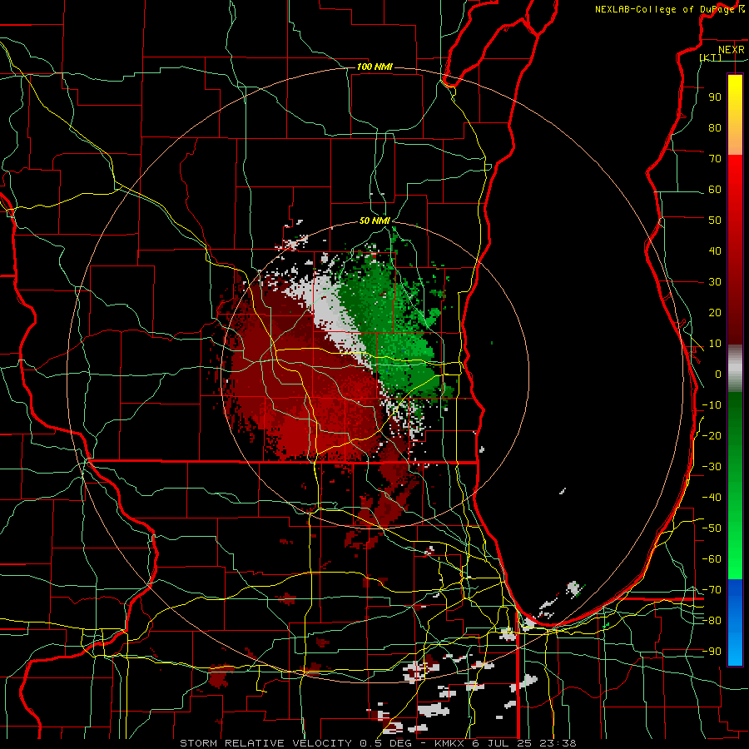Click the -30 value on velocity scale
This screenshot has height=749, width=749.
[x=712, y=467]
